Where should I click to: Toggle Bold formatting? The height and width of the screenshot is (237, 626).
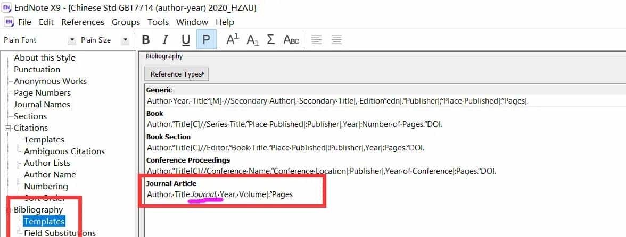pos(146,39)
